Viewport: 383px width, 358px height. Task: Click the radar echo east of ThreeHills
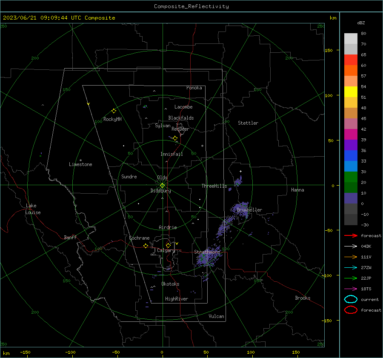(x=238, y=181)
